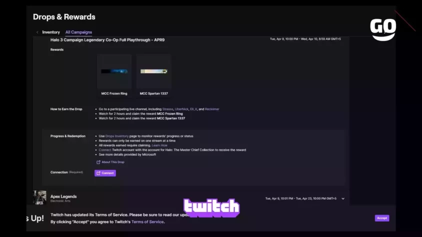422x237 pixels.
Task: Click the GO logo in the corner
Action: point(383,29)
